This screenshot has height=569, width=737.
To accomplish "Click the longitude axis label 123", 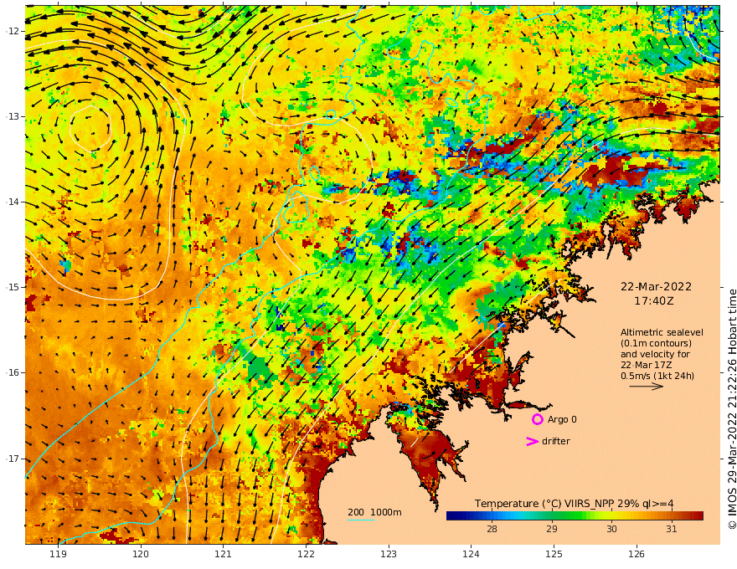I will (x=389, y=555).
